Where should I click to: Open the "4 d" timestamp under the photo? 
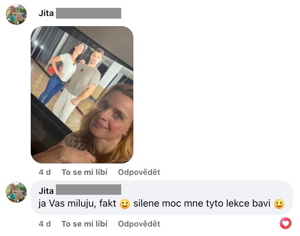pyautogui.click(x=45, y=172)
